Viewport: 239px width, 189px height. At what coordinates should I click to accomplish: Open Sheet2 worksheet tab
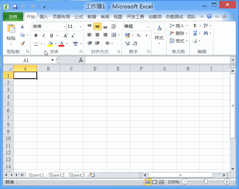56,175
